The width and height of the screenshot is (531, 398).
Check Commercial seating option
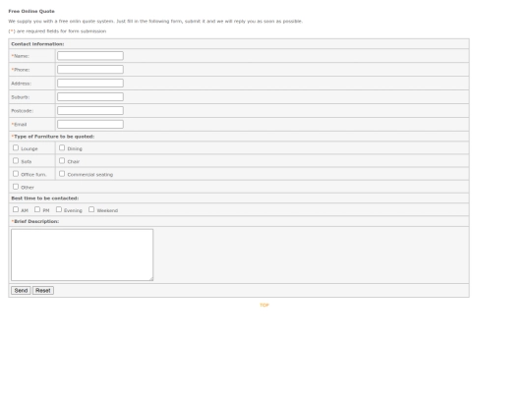[x=62, y=174]
